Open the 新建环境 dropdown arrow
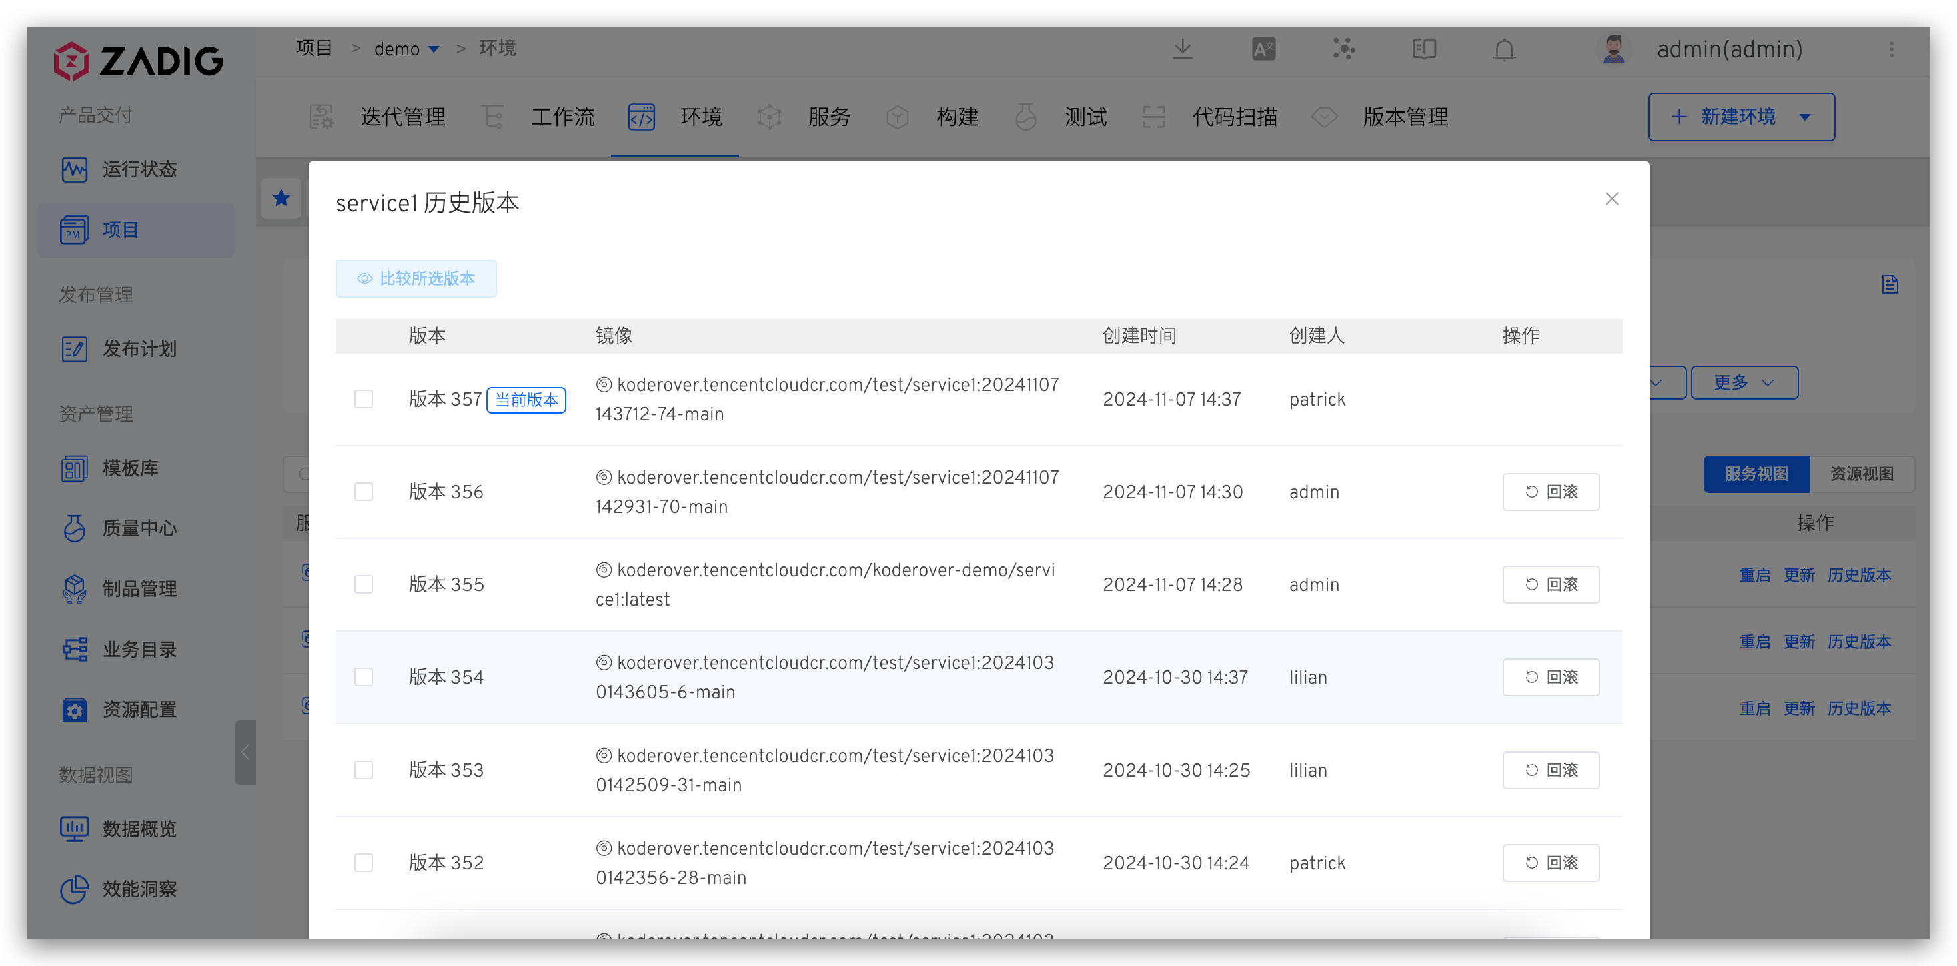Viewport: 1957px width, 966px height. (x=1805, y=117)
